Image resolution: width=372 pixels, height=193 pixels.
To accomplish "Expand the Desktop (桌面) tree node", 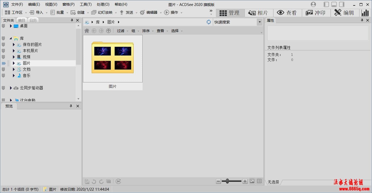I will click(x=11, y=26).
